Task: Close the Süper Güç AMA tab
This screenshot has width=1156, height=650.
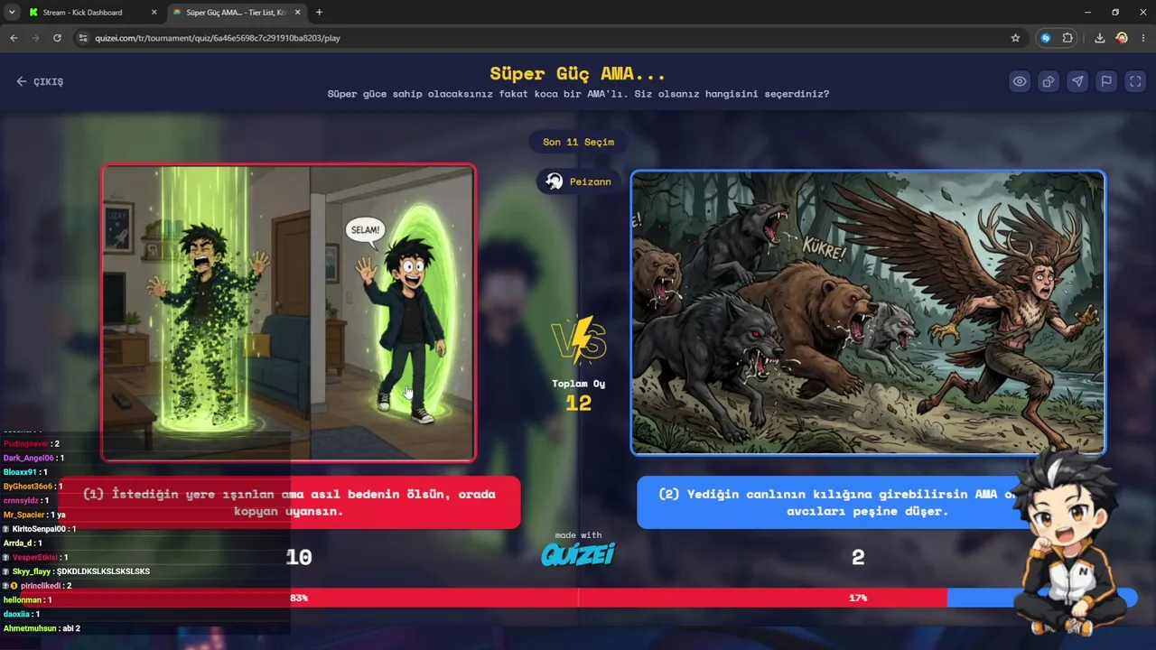Action: (x=299, y=13)
